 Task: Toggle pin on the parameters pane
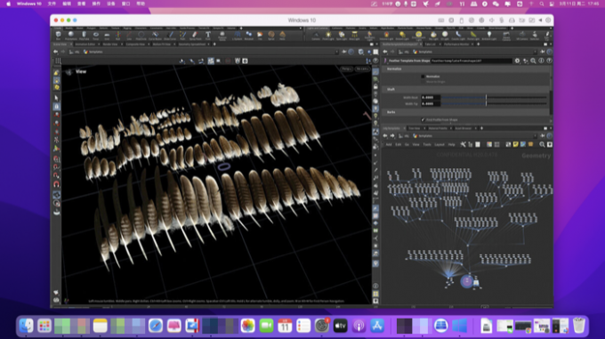(x=543, y=52)
